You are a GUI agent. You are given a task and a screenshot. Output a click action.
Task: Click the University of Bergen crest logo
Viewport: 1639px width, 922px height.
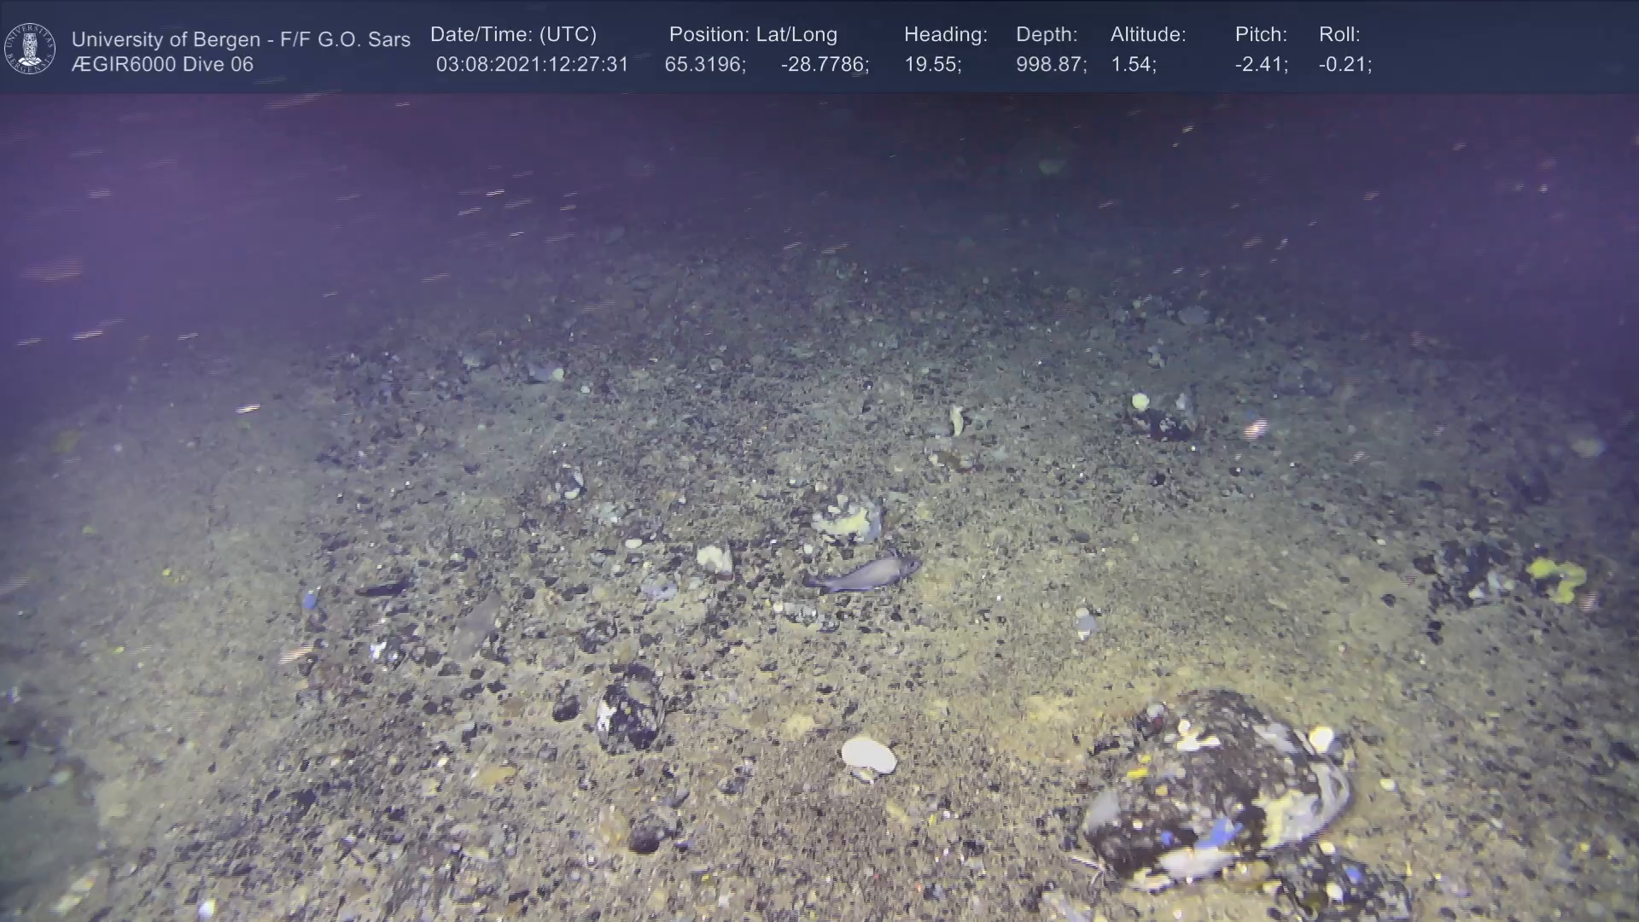coord(30,48)
